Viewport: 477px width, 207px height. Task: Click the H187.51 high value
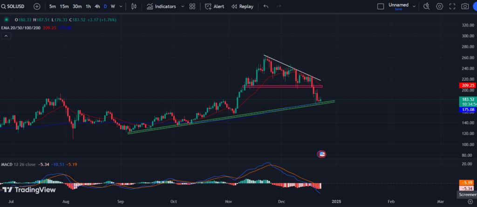point(41,19)
